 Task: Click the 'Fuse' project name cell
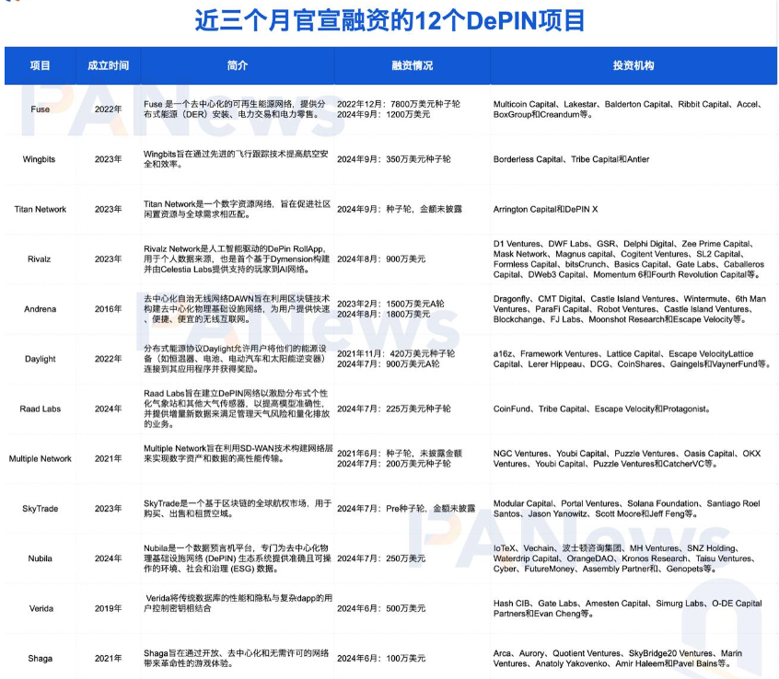(x=40, y=109)
